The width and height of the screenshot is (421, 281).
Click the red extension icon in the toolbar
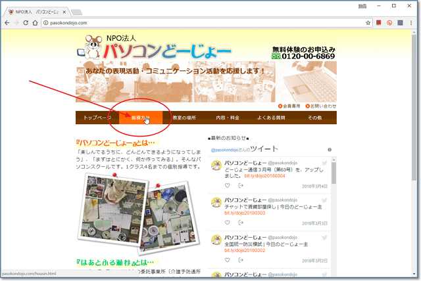tap(379, 23)
